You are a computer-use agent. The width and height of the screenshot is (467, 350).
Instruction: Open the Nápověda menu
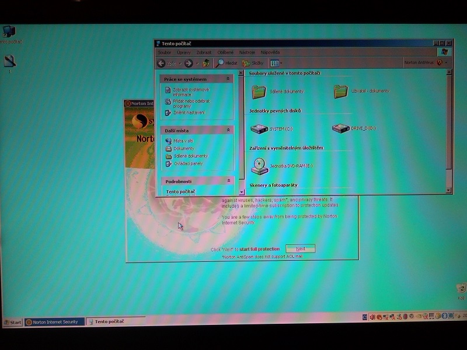coord(270,52)
